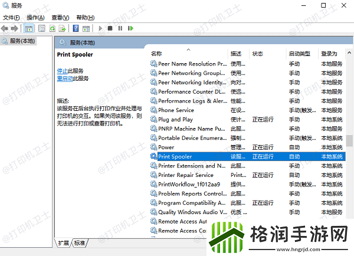
Task: Select the Performance Logs & Alerts name
Action: [x=192, y=101]
